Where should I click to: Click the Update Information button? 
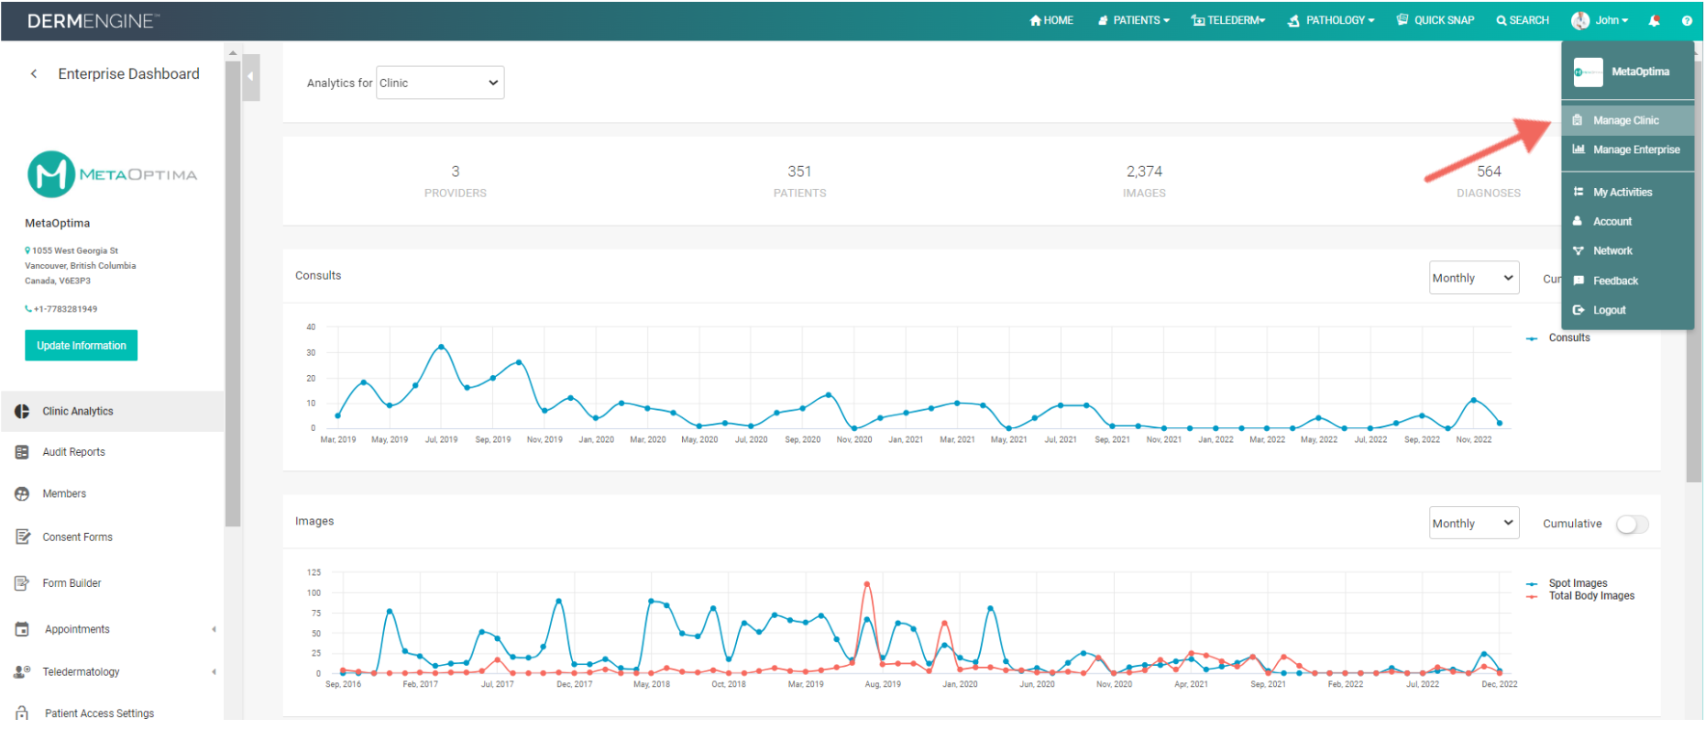82,346
